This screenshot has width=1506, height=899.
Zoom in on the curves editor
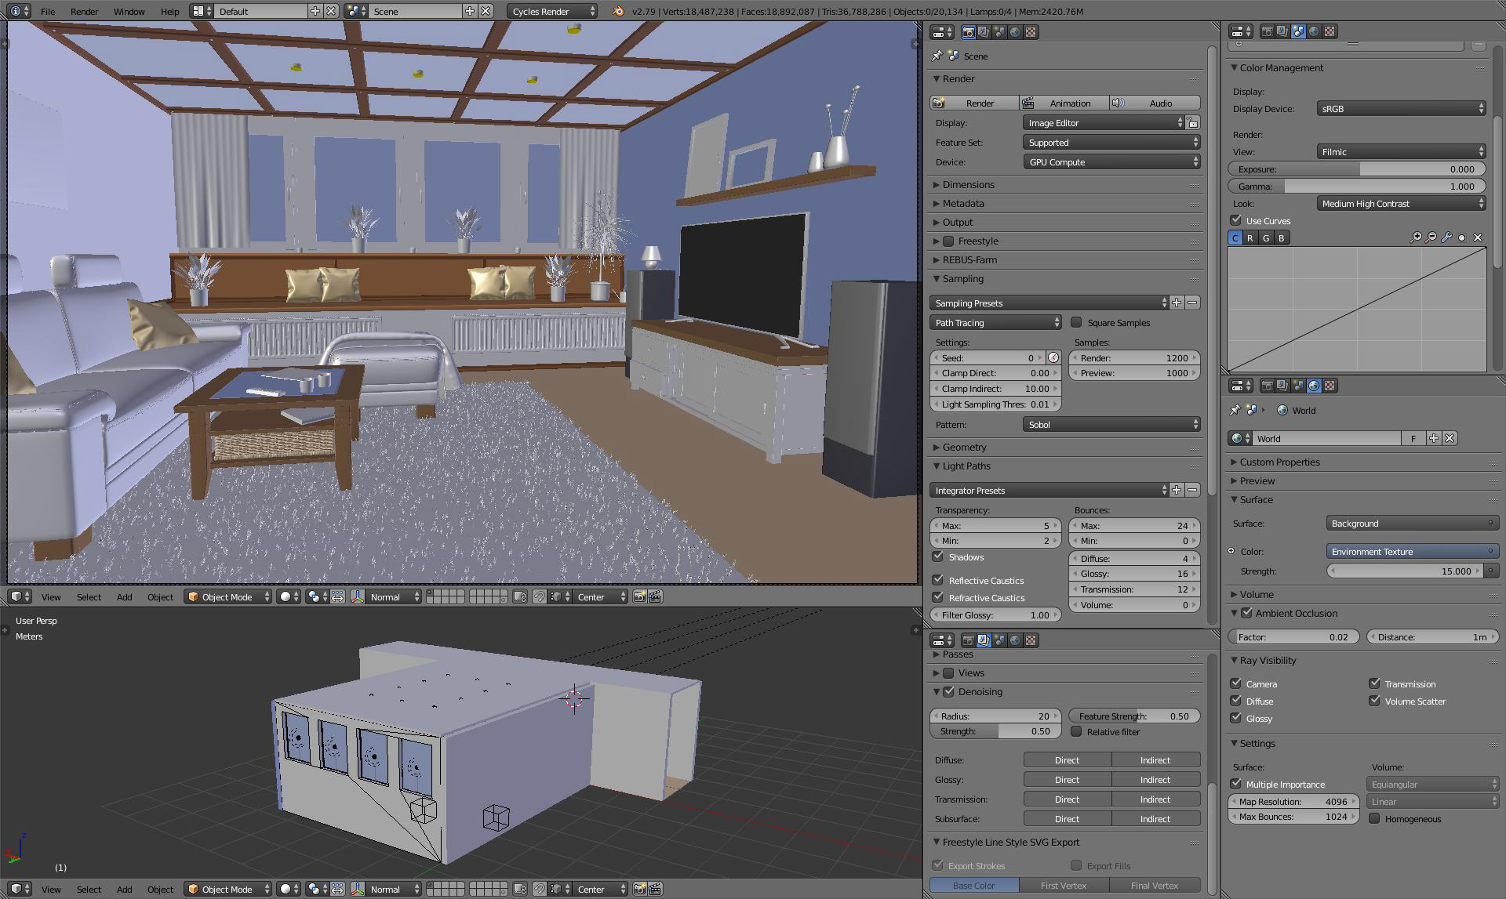tap(1416, 237)
